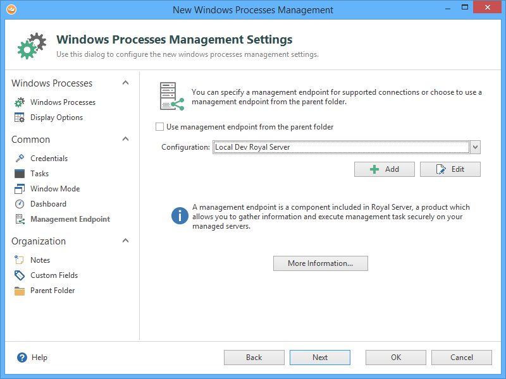Collapse the Windows Processes section

click(125, 83)
